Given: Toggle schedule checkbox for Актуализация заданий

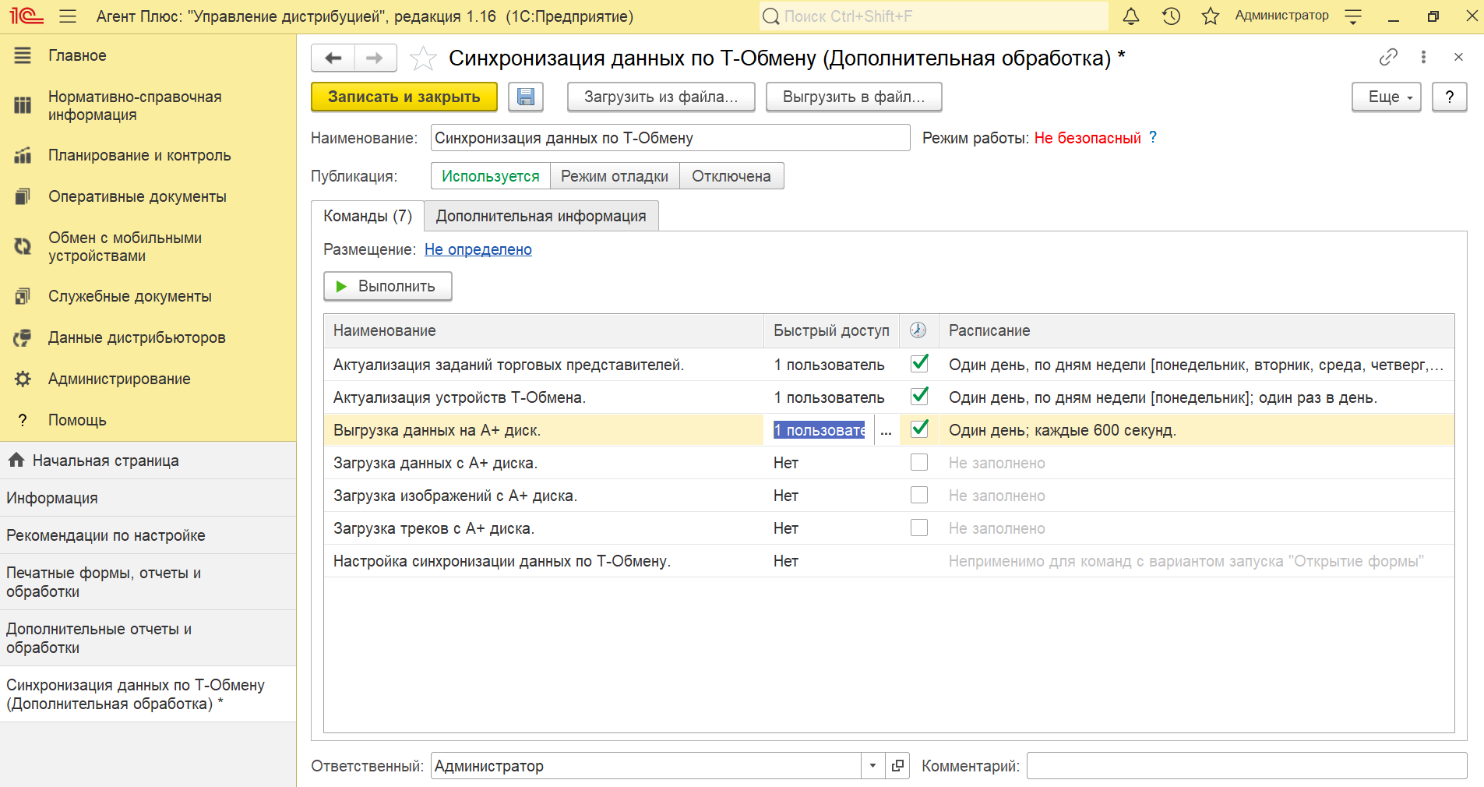Looking at the screenshot, I should pyautogui.click(x=919, y=364).
